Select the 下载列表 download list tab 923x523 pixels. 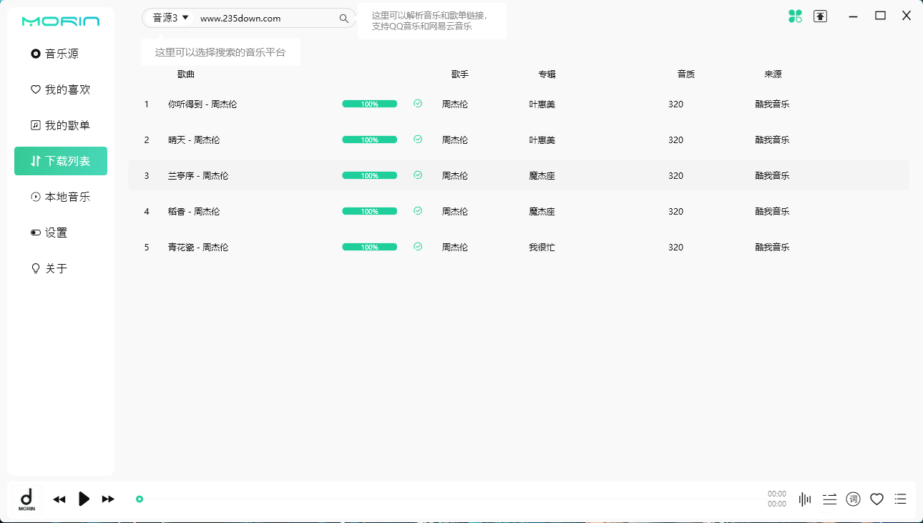coord(61,161)
